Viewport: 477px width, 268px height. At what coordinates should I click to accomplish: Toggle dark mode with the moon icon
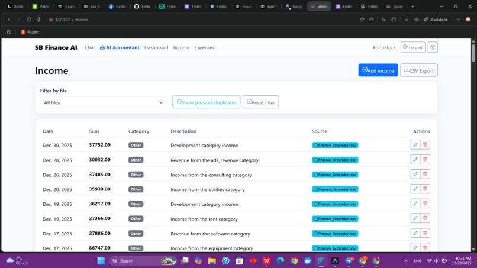click(433, 47)
